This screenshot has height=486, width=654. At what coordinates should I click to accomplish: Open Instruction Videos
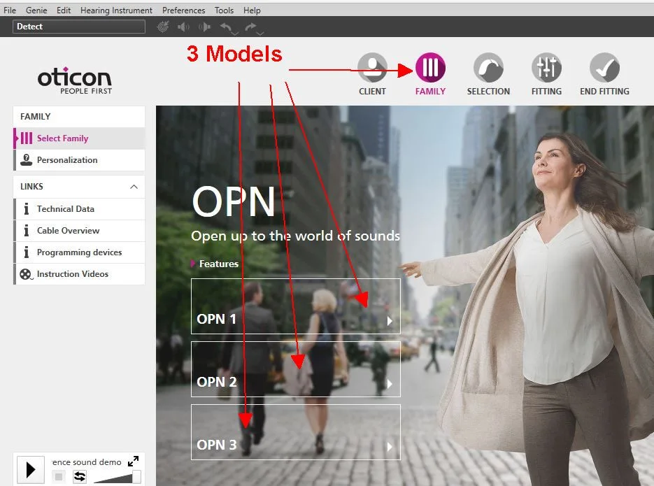pyautogui.click(x=79, y=274)
